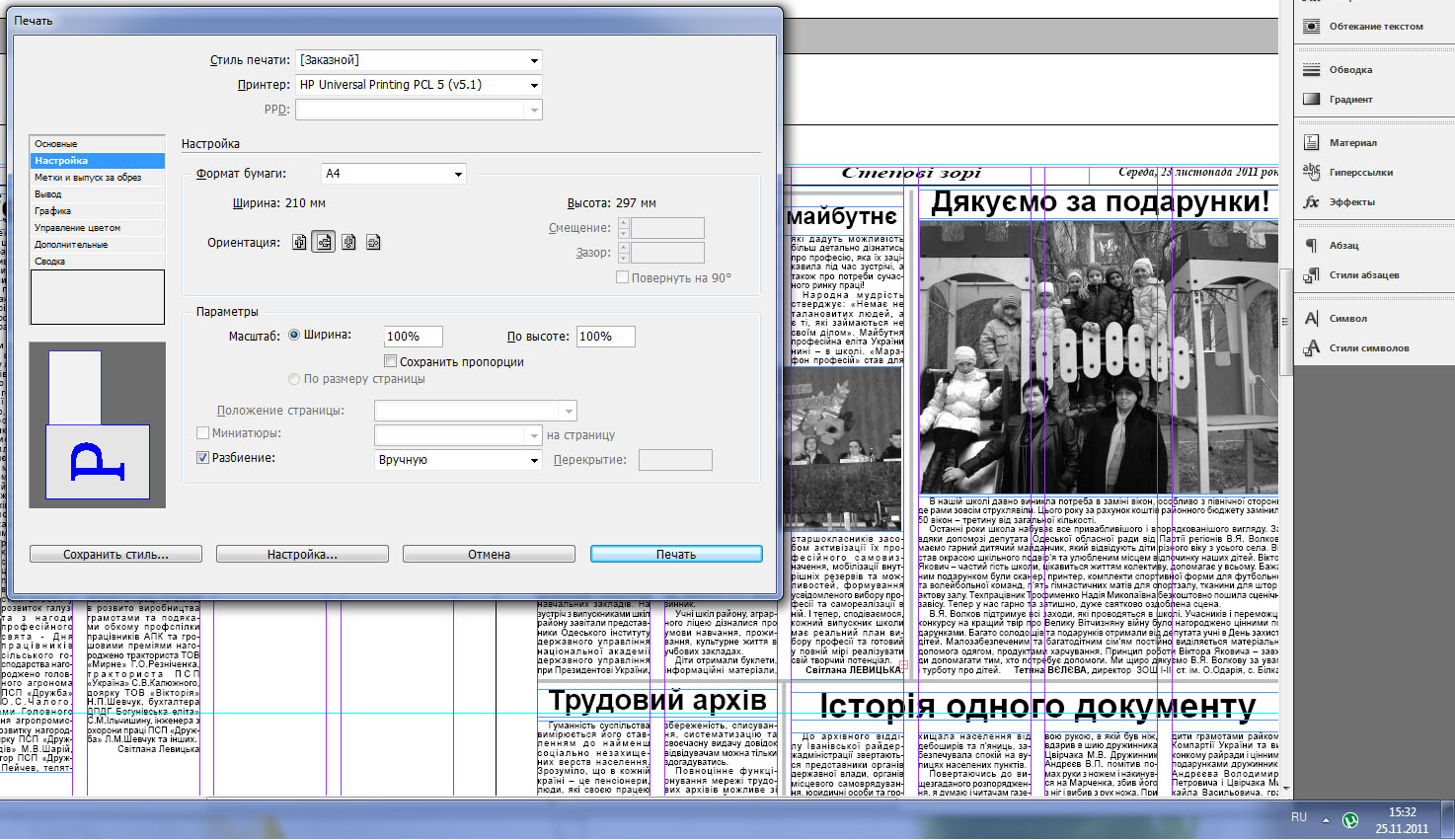This screenshot has width=1455, height=840.
Task: Open the PPD dropdown
Action: click(x=420, y=110)
